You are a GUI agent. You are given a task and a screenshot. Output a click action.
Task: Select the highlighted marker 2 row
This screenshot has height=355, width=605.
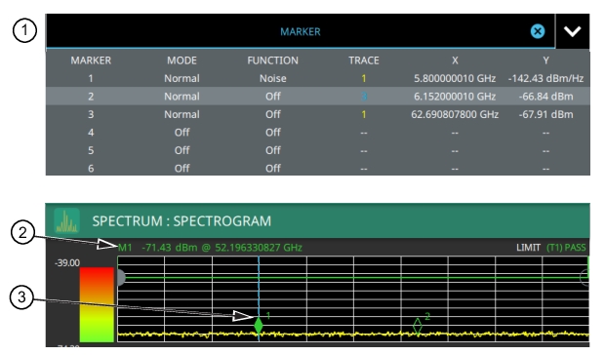[317, 97]
